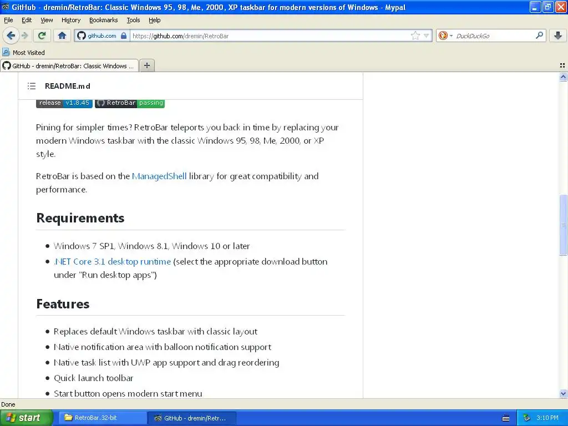568x426 pixels.
Task: Follow the ManagedShell link
Action: click(x=159, y=176)
